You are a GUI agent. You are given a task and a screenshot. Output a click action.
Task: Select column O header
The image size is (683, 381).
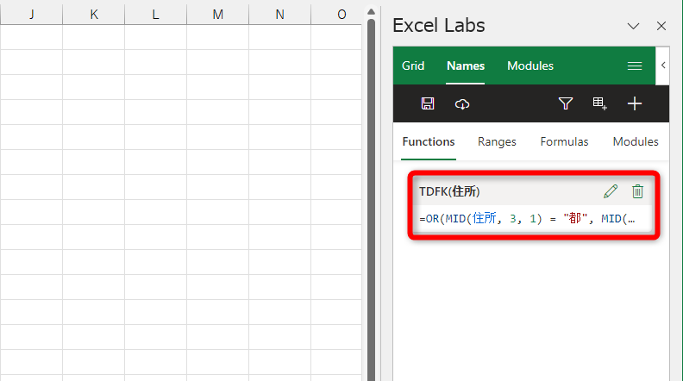click(x=336, y=15)
